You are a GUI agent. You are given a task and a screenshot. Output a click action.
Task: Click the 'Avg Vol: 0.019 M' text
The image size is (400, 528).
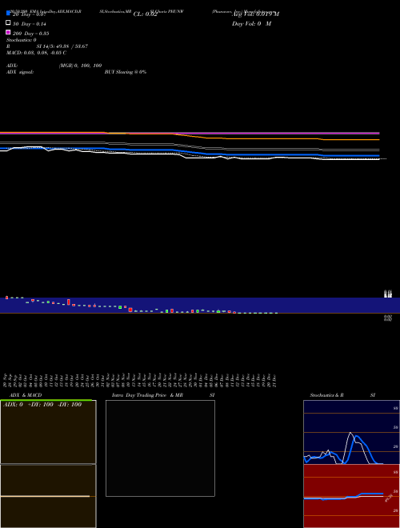[255, 14]
